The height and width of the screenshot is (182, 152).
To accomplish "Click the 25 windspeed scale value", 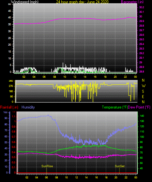I will (9, 38).
